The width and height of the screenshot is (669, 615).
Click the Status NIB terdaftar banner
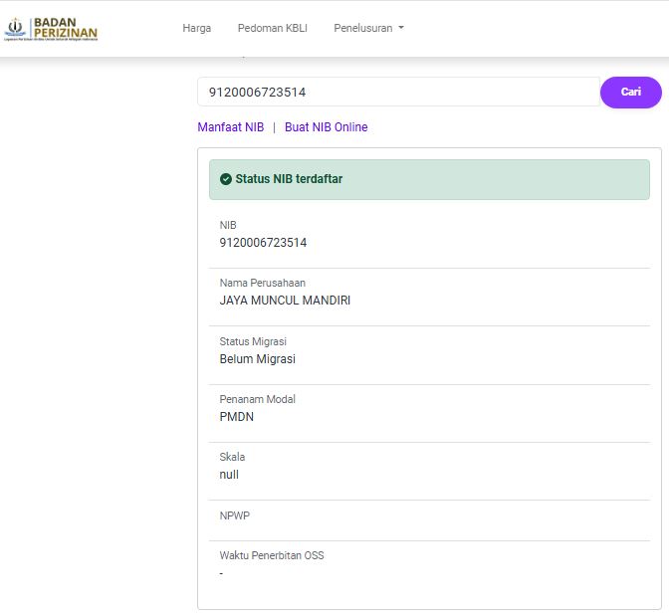pyautogui.click(x=428, y=179)
